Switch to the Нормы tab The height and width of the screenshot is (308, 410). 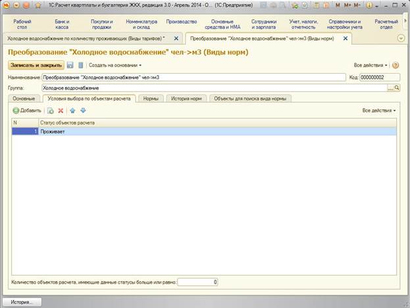pyautogui.click(x=151, y=99)
